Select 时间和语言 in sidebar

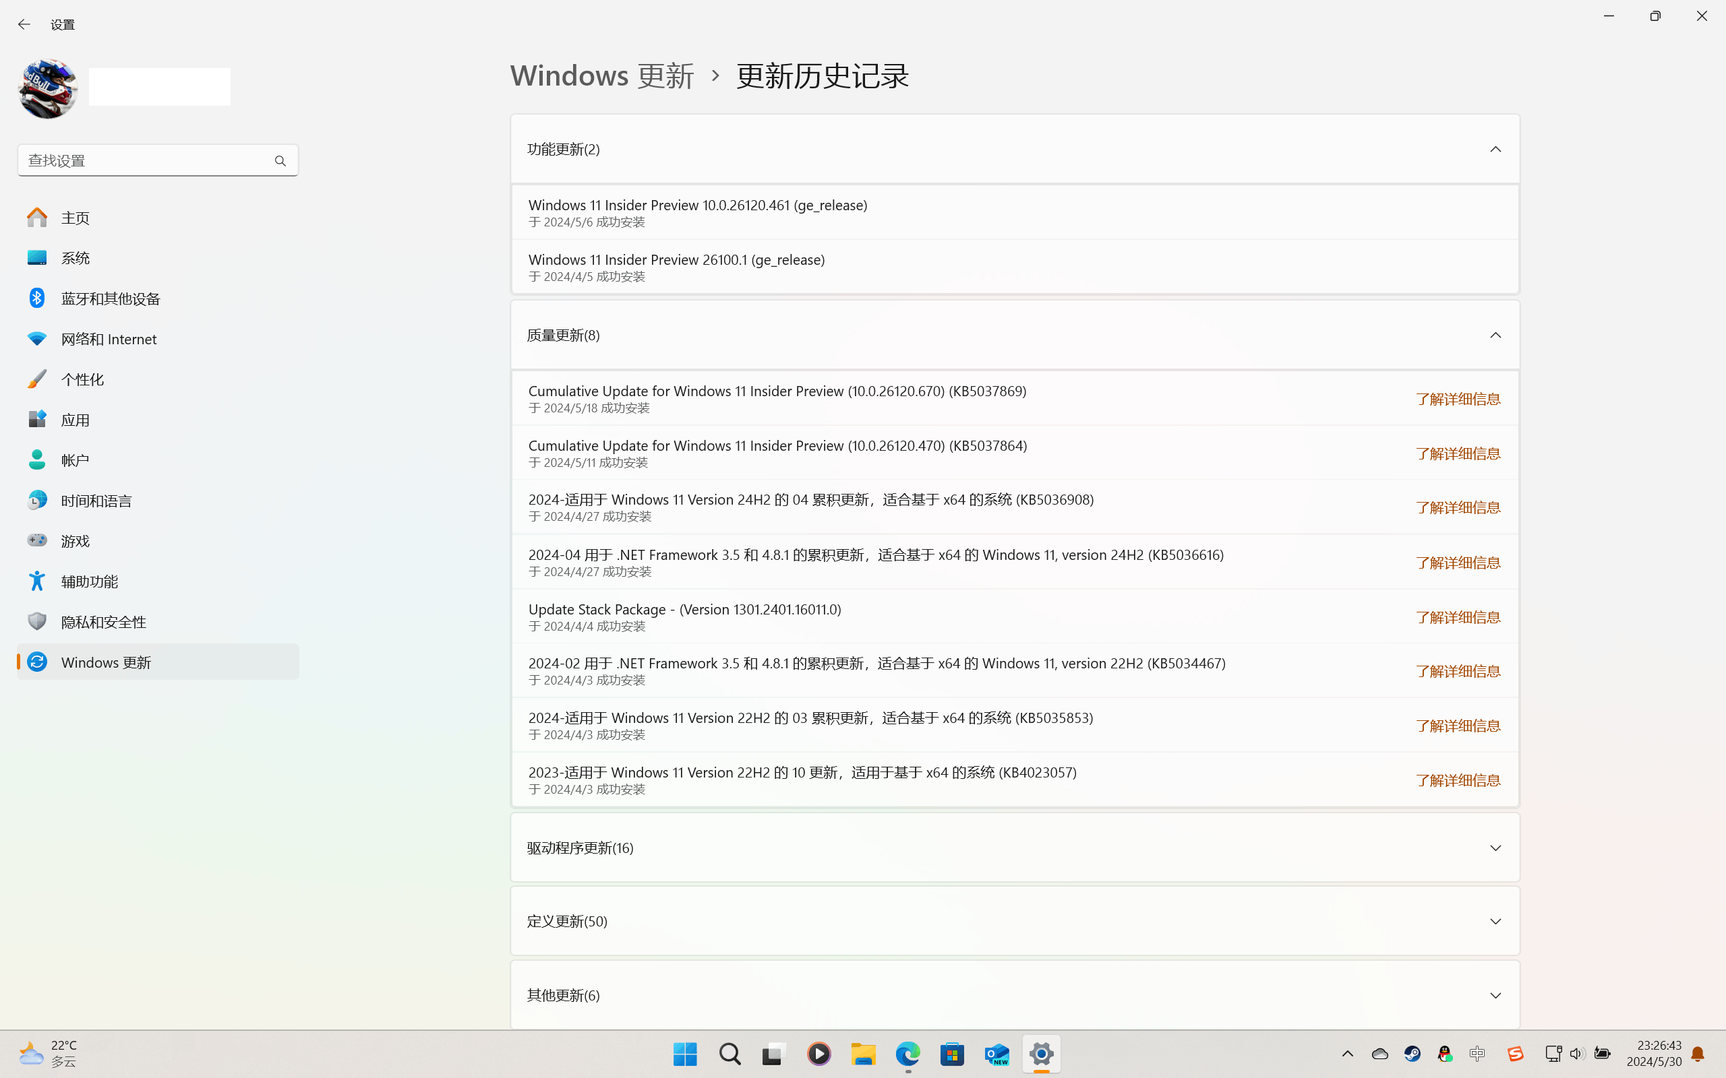[96, 501]
